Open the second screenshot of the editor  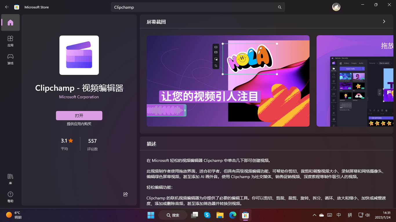point(355,81)
